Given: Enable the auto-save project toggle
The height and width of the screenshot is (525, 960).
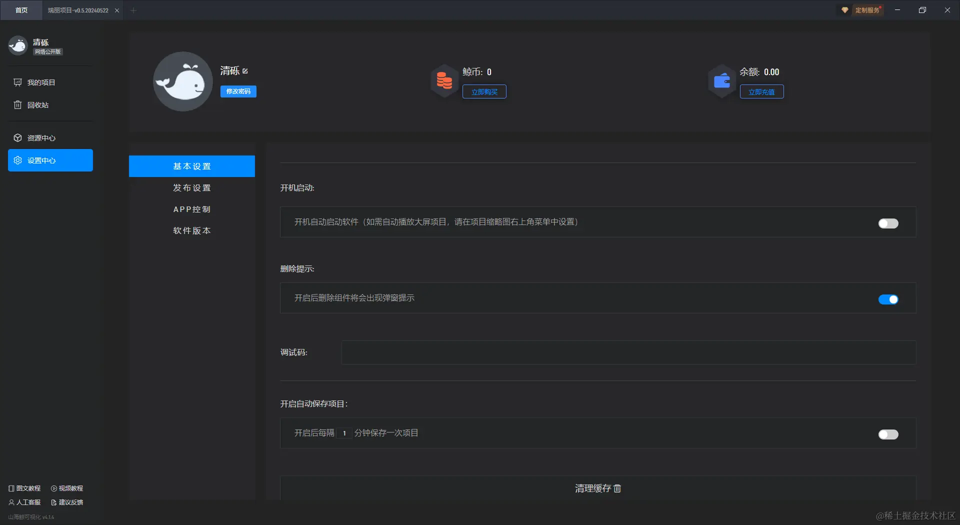Looking at the screenshot, I should [888, 434].
